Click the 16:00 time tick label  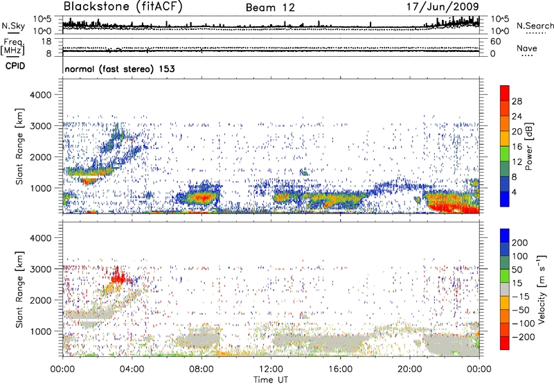click(x=340, y=369)
